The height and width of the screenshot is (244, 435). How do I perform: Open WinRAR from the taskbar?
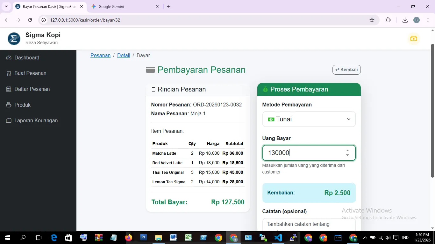tap(98, 238)
